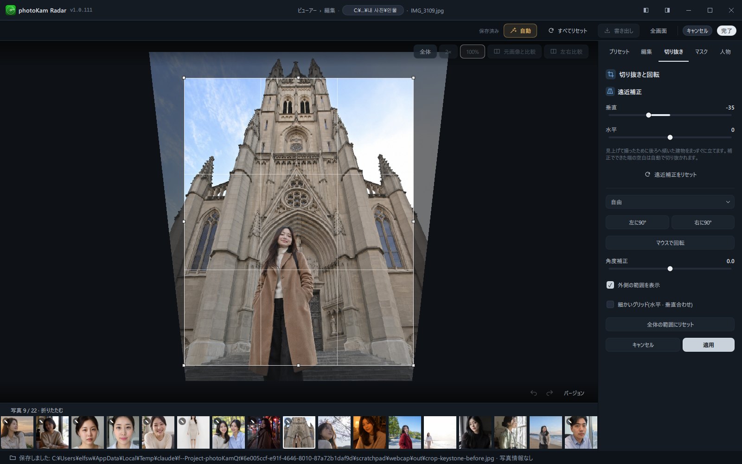Click the undo arrow icon
Image resolution: width=742 pixels, height=464 pixels.
[x=534, y=393]
